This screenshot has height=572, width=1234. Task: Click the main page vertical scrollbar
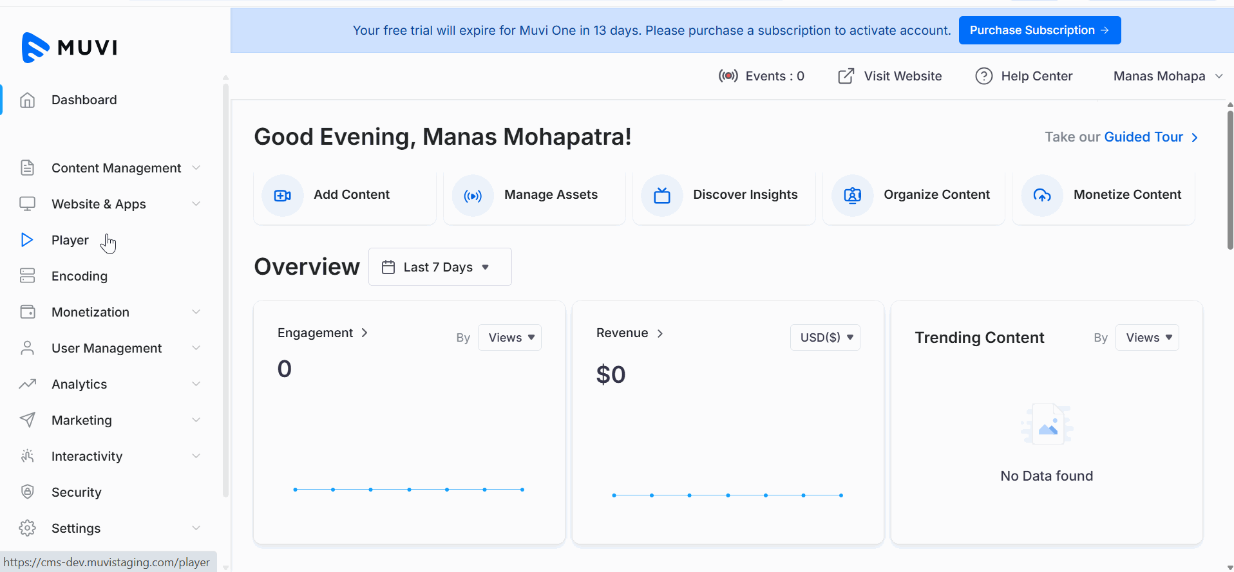[1229, 180]
